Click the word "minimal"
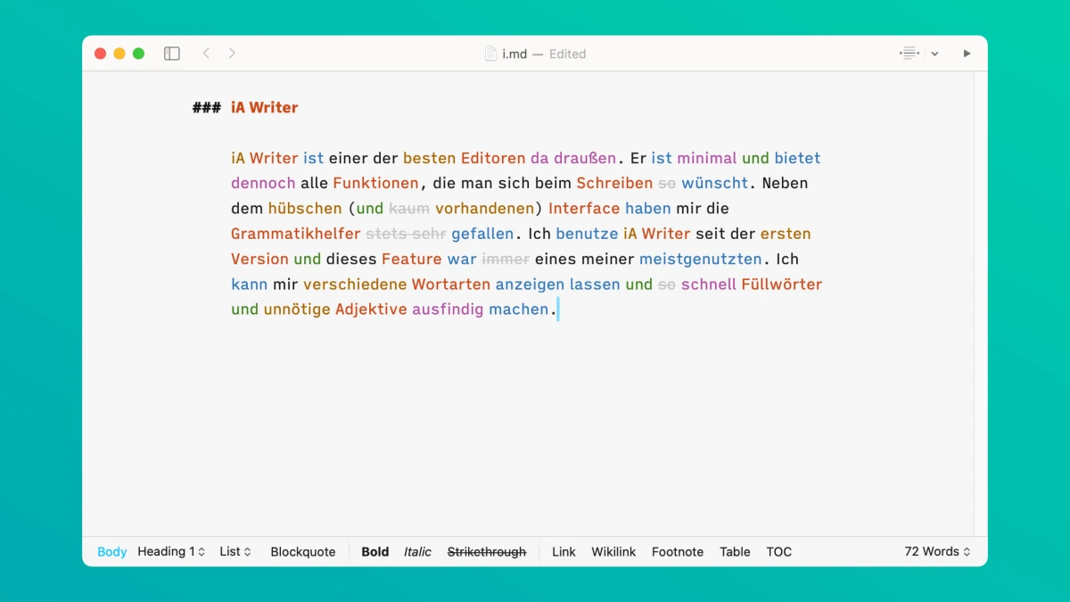The image size is (1070, 602). pyautogui.click(x=707, y=159)
